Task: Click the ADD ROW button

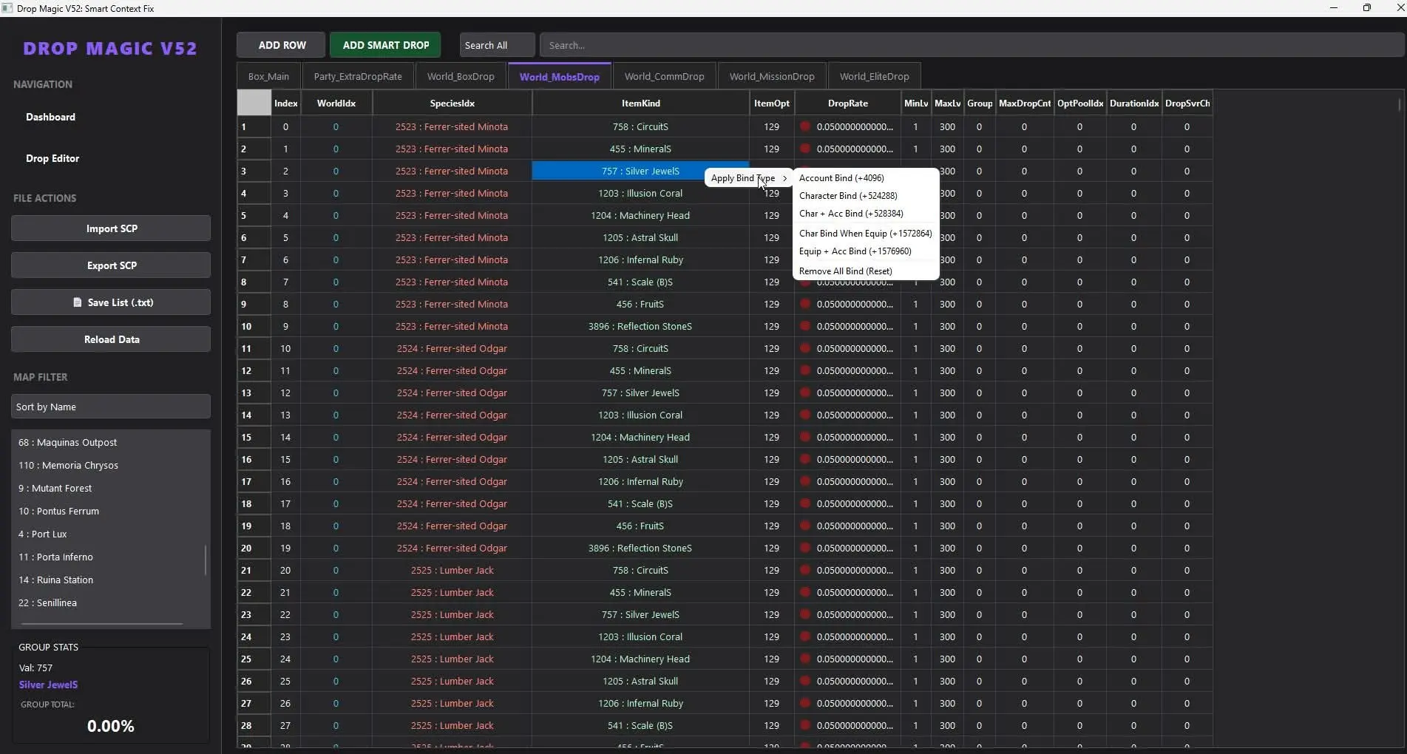Action: coord(282,45)
